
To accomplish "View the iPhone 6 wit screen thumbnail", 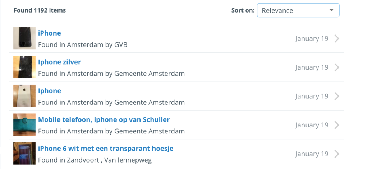I will (x=24, y=153).
